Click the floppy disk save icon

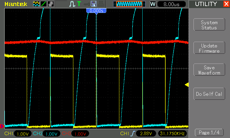tap(93, 4)
